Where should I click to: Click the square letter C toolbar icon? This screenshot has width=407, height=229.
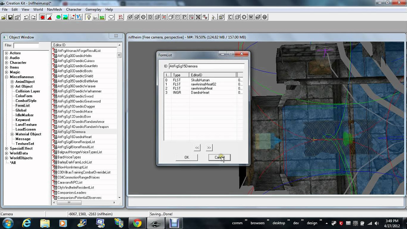230,17
